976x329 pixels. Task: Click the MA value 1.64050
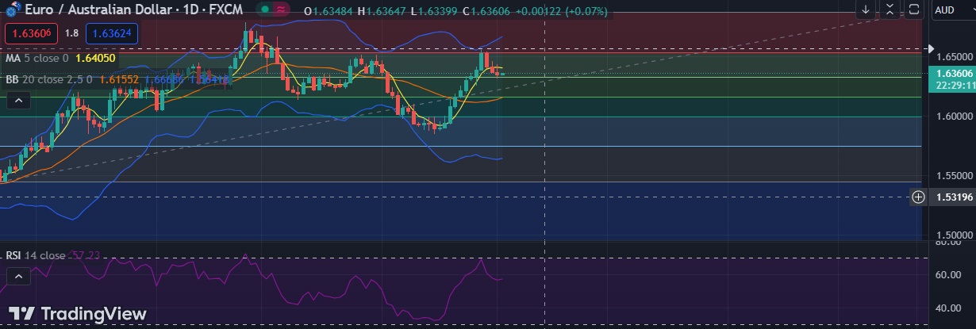point(95,58)
